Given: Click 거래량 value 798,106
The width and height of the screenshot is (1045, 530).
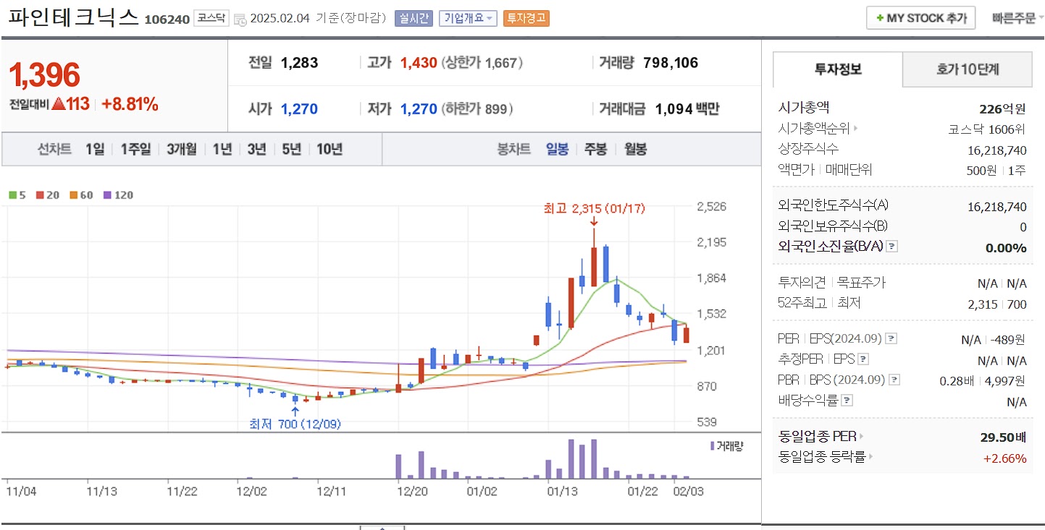Looking at the screenshot, I should click(x=669, y=63).
